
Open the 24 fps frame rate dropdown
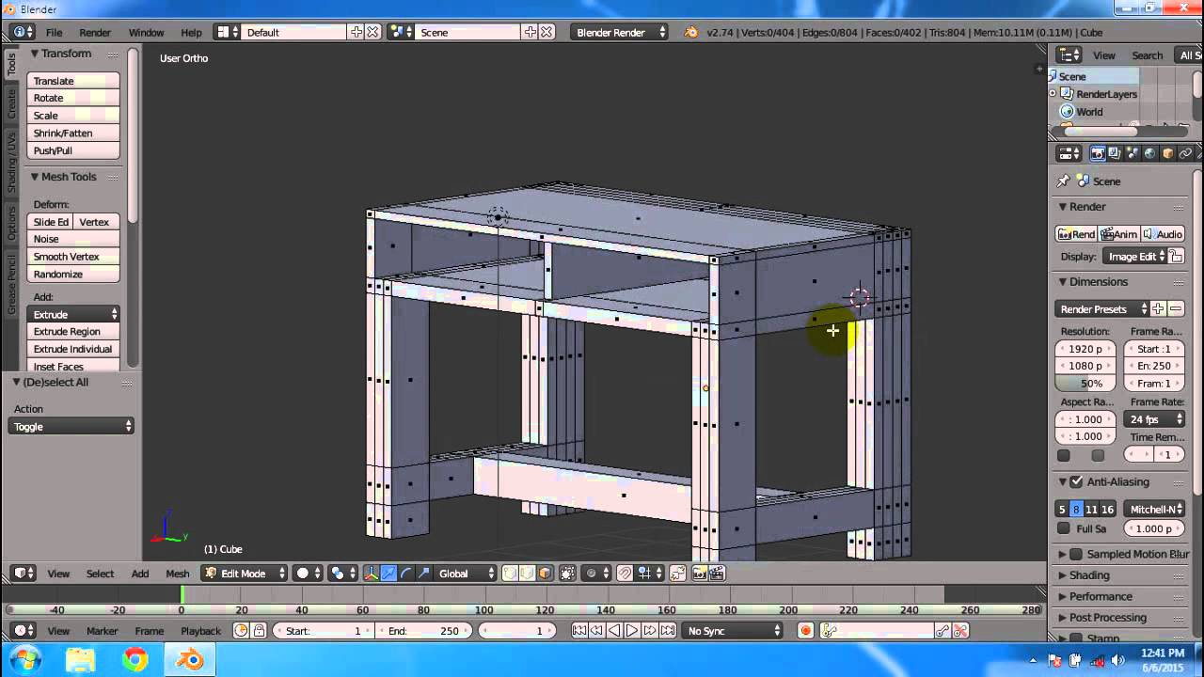pos(1155,419)
